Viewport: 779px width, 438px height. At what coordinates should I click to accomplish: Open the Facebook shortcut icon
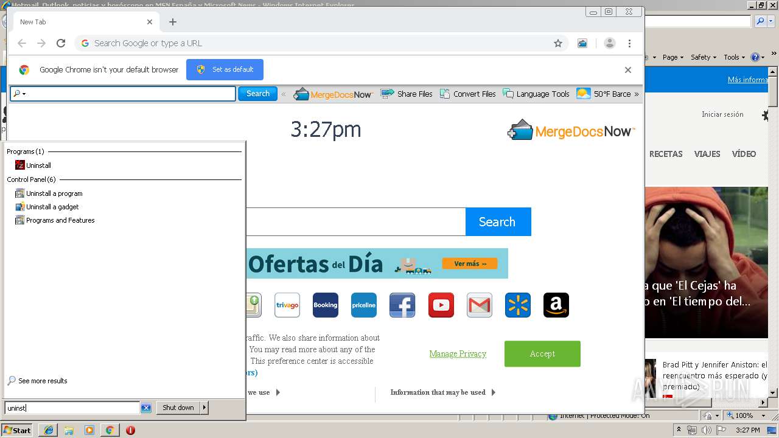point(402,305)
